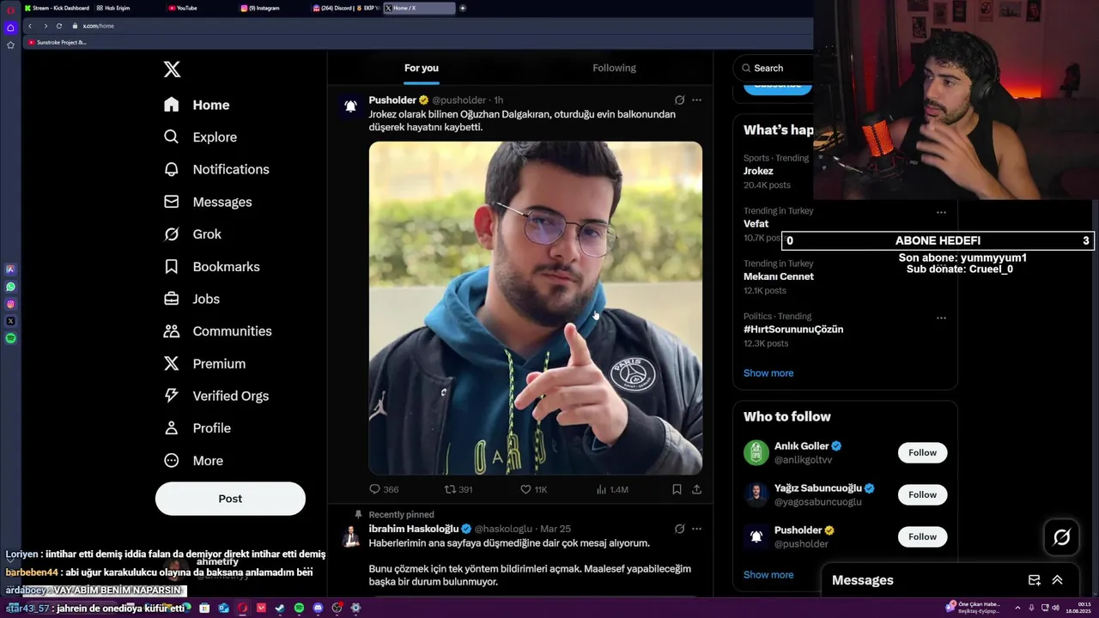Viewport: 1099px width, 618px height.
Task: Open the Premium page
Action: pos(204,364)
